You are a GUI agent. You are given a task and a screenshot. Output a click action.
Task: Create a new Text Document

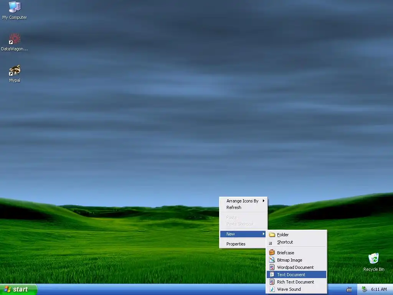coord(297,275)
